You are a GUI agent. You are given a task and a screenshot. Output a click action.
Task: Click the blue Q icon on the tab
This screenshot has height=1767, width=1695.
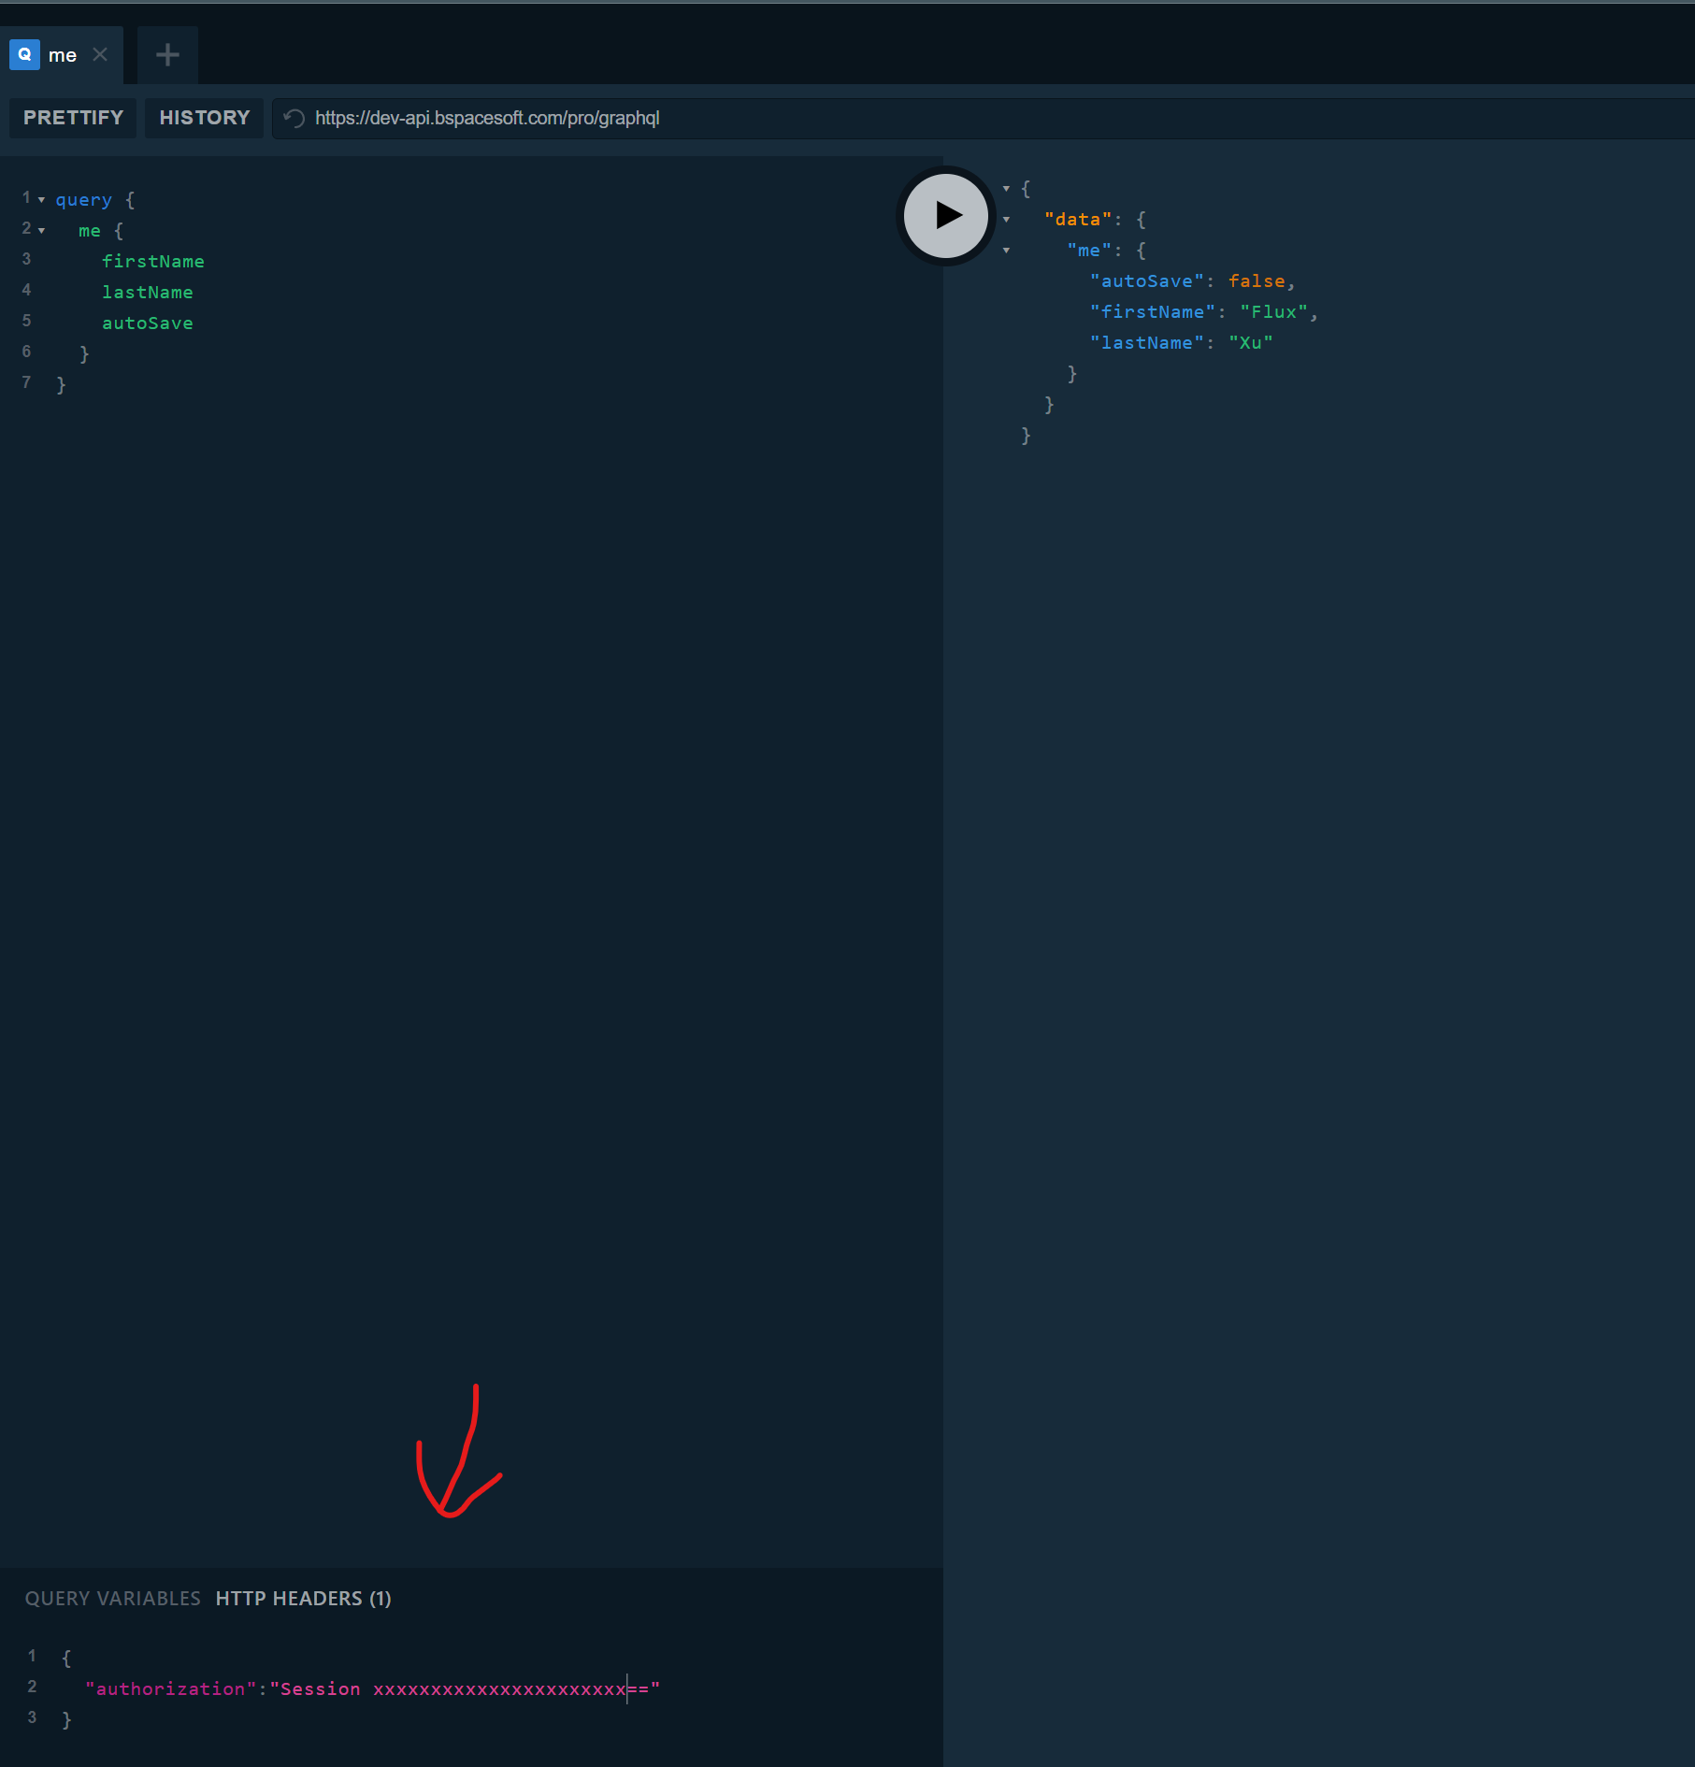pyautogui.click(x=24, y=55)
